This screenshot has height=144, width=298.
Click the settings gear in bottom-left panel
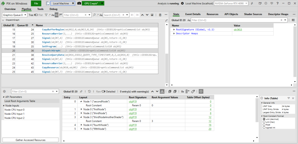(4, 91)
